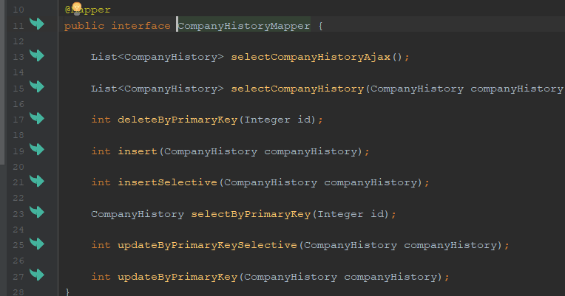Screen dimensions: 565x296
Task: Click line number 23 in the gutter
Action: pyautogui.click(x=18, y=214)
